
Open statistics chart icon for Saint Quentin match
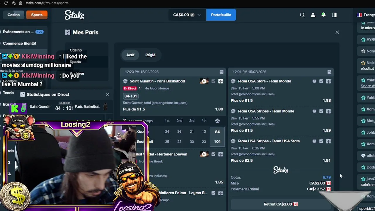point(213,81)
